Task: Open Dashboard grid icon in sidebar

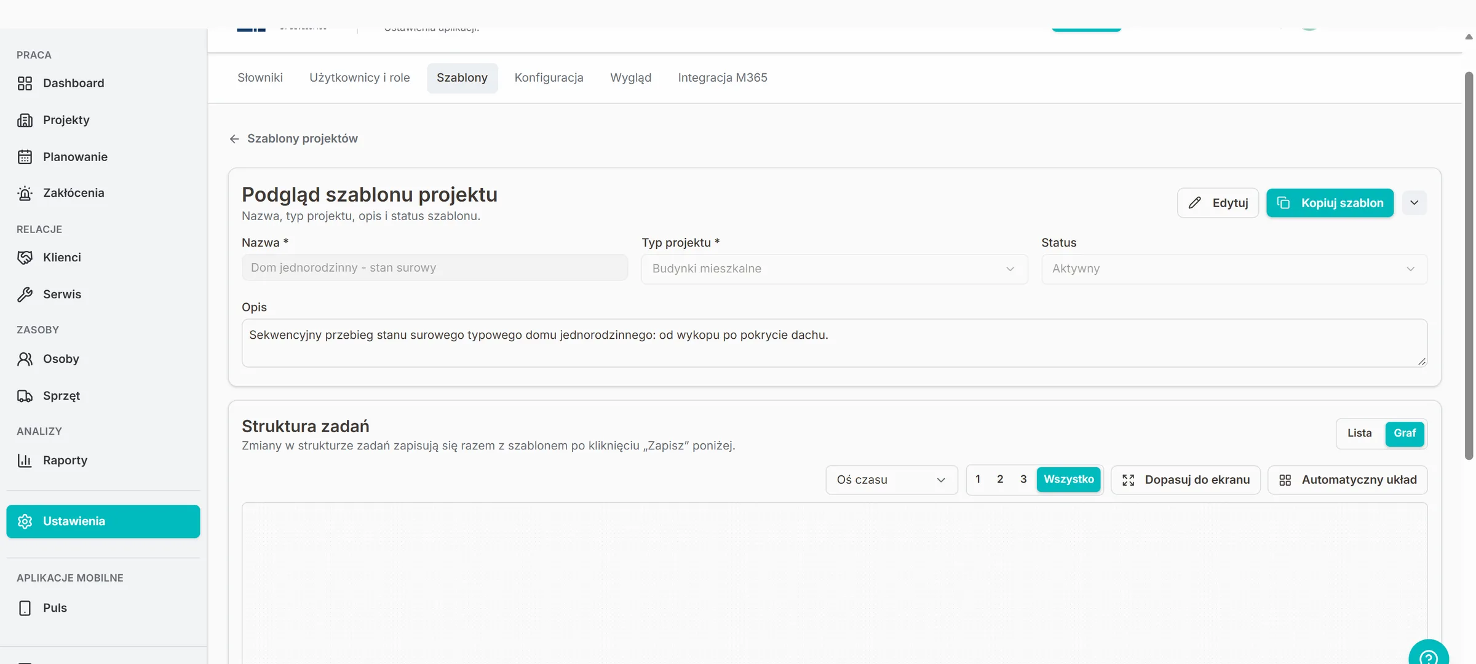Action: (x=25, y=84)
